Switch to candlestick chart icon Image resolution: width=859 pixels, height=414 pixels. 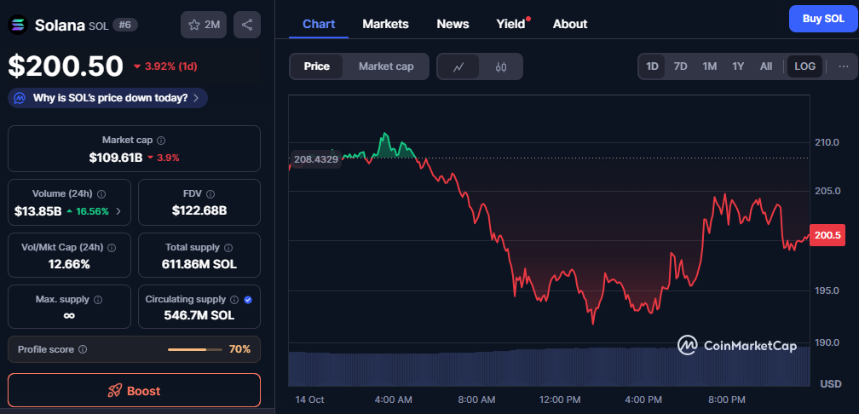[501, 66]
